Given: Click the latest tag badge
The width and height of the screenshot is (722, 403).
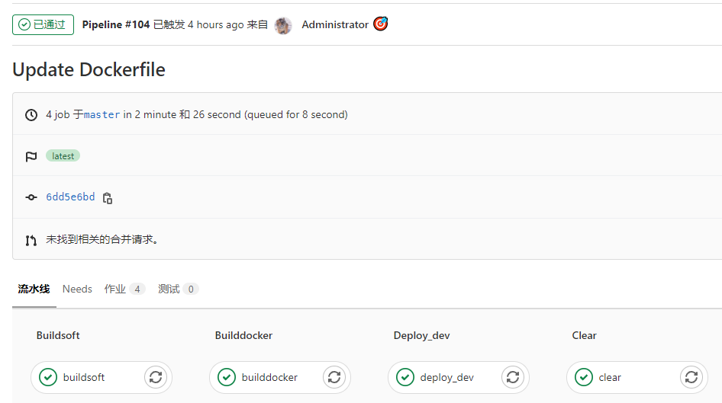Looking at the screenshot, I should 63,156.
